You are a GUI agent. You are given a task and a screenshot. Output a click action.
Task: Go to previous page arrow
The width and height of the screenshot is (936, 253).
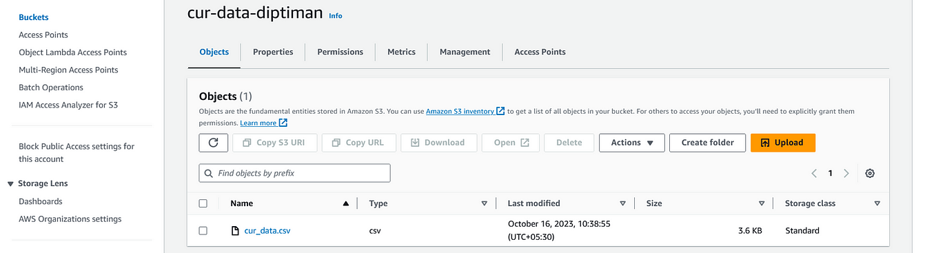coord(814,174)
